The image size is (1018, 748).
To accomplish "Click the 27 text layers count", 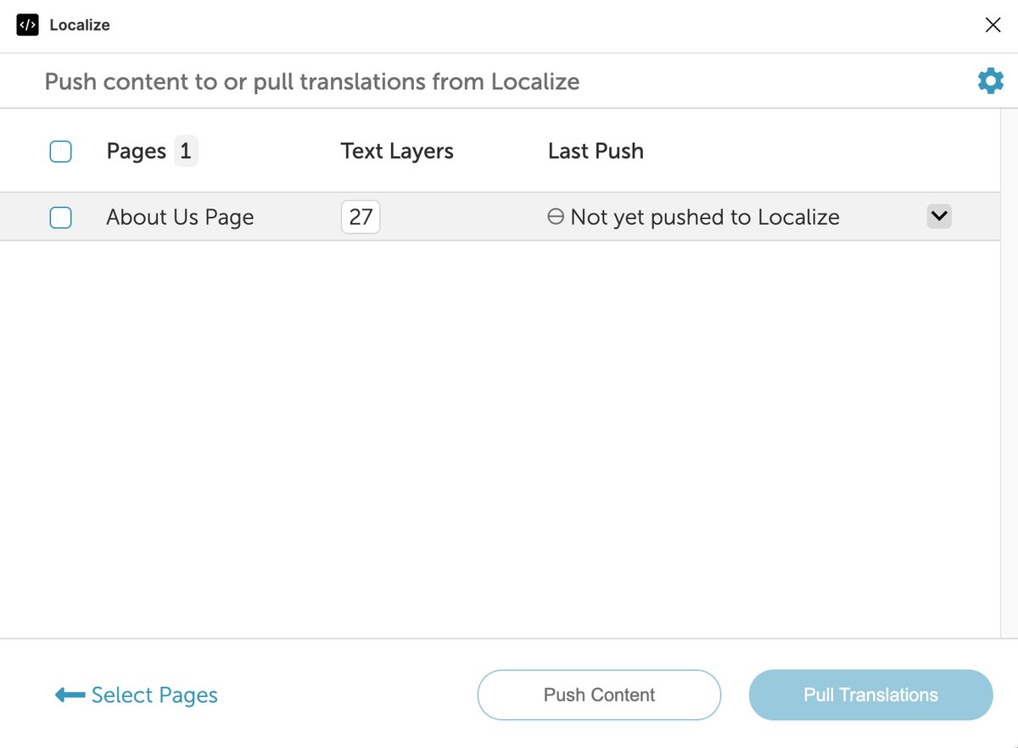I will pos(361,217).
